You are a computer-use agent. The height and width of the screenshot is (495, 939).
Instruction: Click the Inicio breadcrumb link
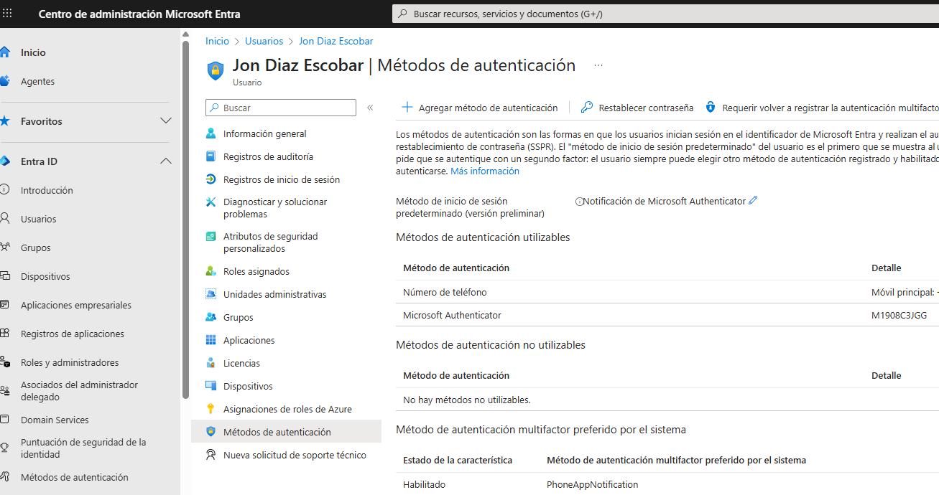pyautogui.click(x=217, y=41)
